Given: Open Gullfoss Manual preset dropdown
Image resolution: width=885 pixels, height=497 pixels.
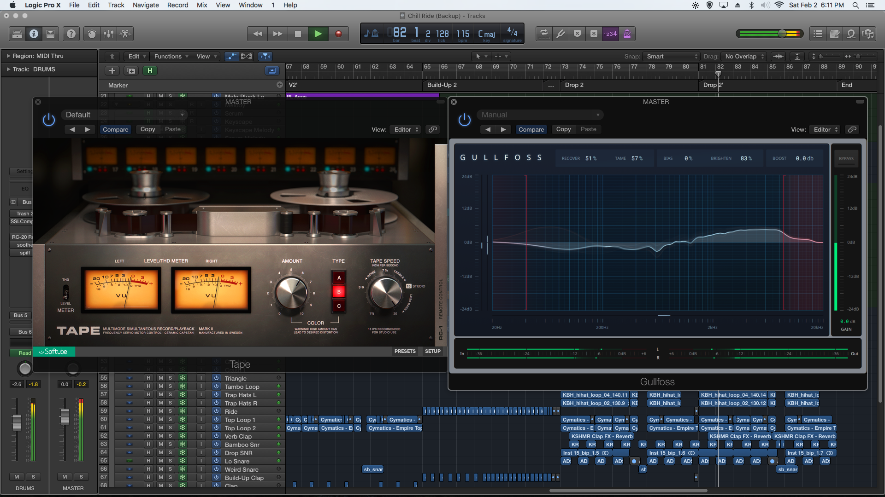Looking at the screenshot, I should tap(540, 115).
